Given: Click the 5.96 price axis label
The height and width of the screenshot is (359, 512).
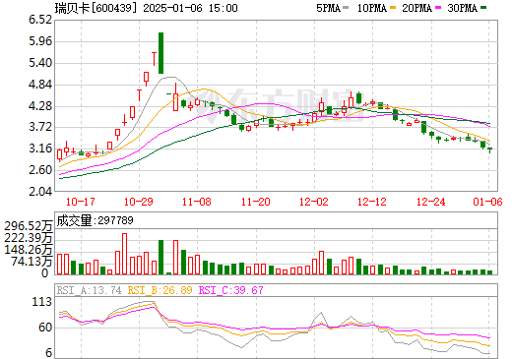Looking at the screenshot, I should [40, 41].
